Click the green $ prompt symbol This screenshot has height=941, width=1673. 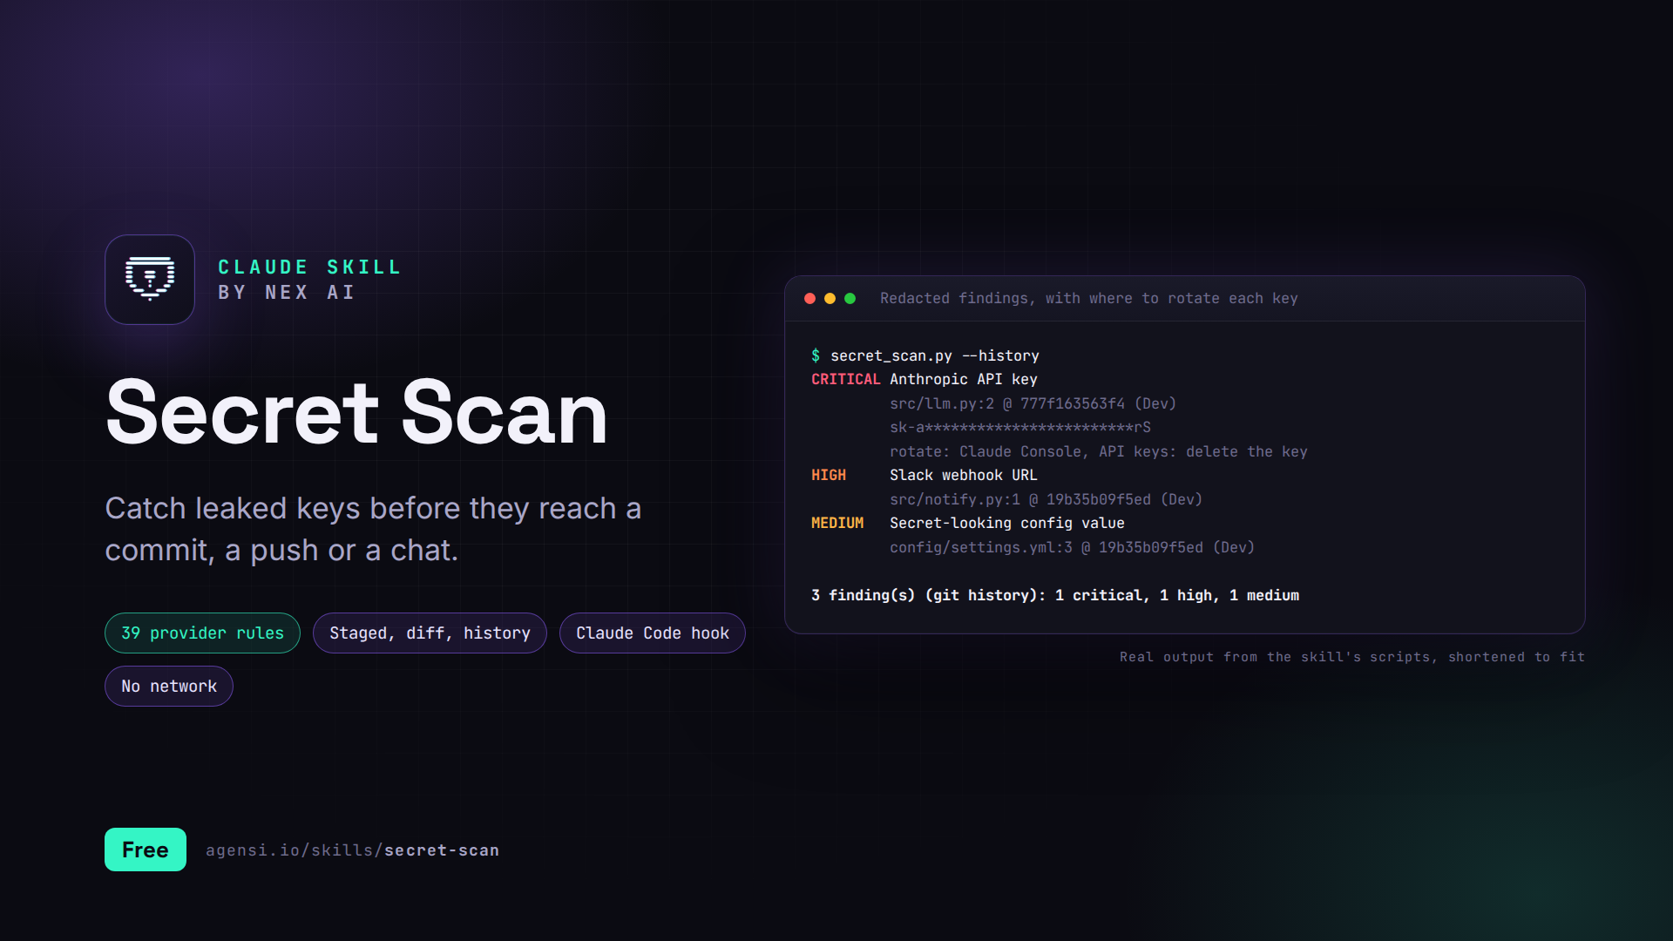tap(816, 355)
